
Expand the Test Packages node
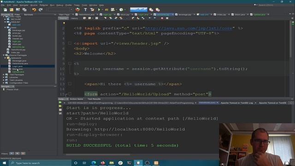click(x=4, y=75)
